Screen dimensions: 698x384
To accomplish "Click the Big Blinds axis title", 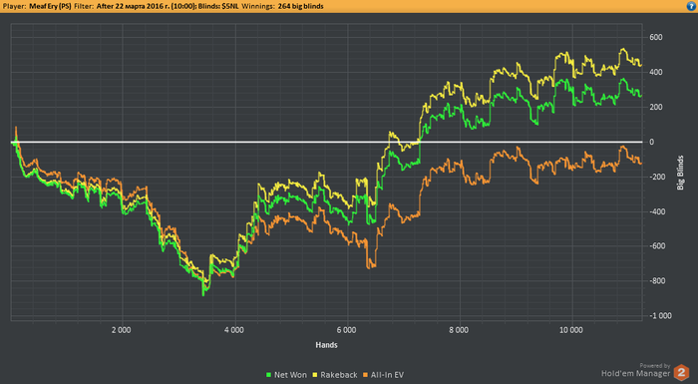I will point(680,173).
